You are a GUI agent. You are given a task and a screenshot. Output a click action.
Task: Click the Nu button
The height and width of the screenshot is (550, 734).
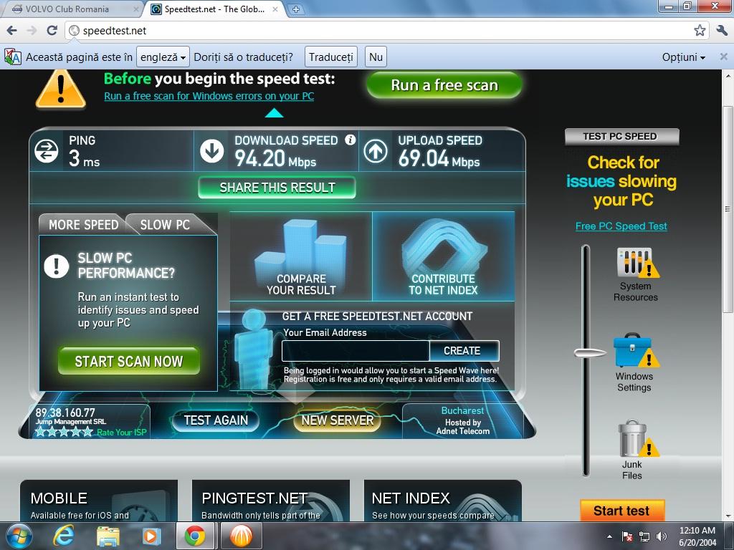(376, 57)
